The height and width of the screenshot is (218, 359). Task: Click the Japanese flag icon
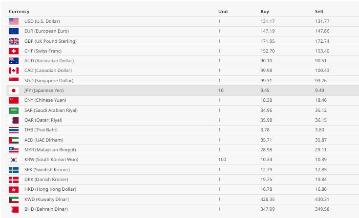14,91
